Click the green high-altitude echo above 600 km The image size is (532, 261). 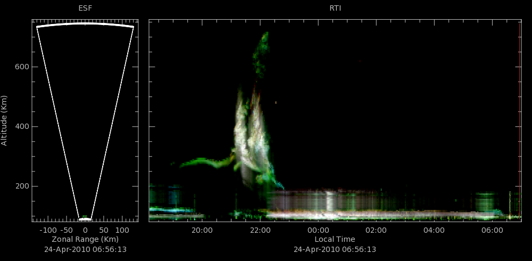click(261, 54)
